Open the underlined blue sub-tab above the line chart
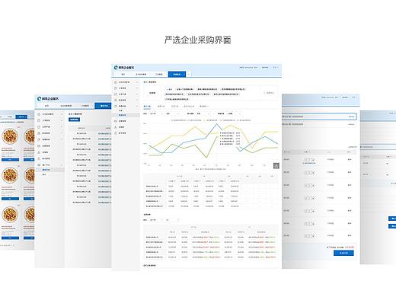396x297 pixels. (147, 107)
